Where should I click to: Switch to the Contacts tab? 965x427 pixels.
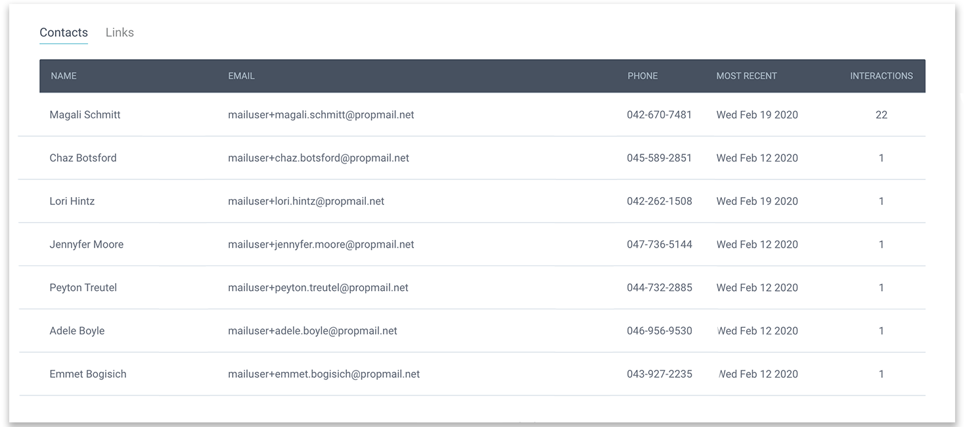64,33
